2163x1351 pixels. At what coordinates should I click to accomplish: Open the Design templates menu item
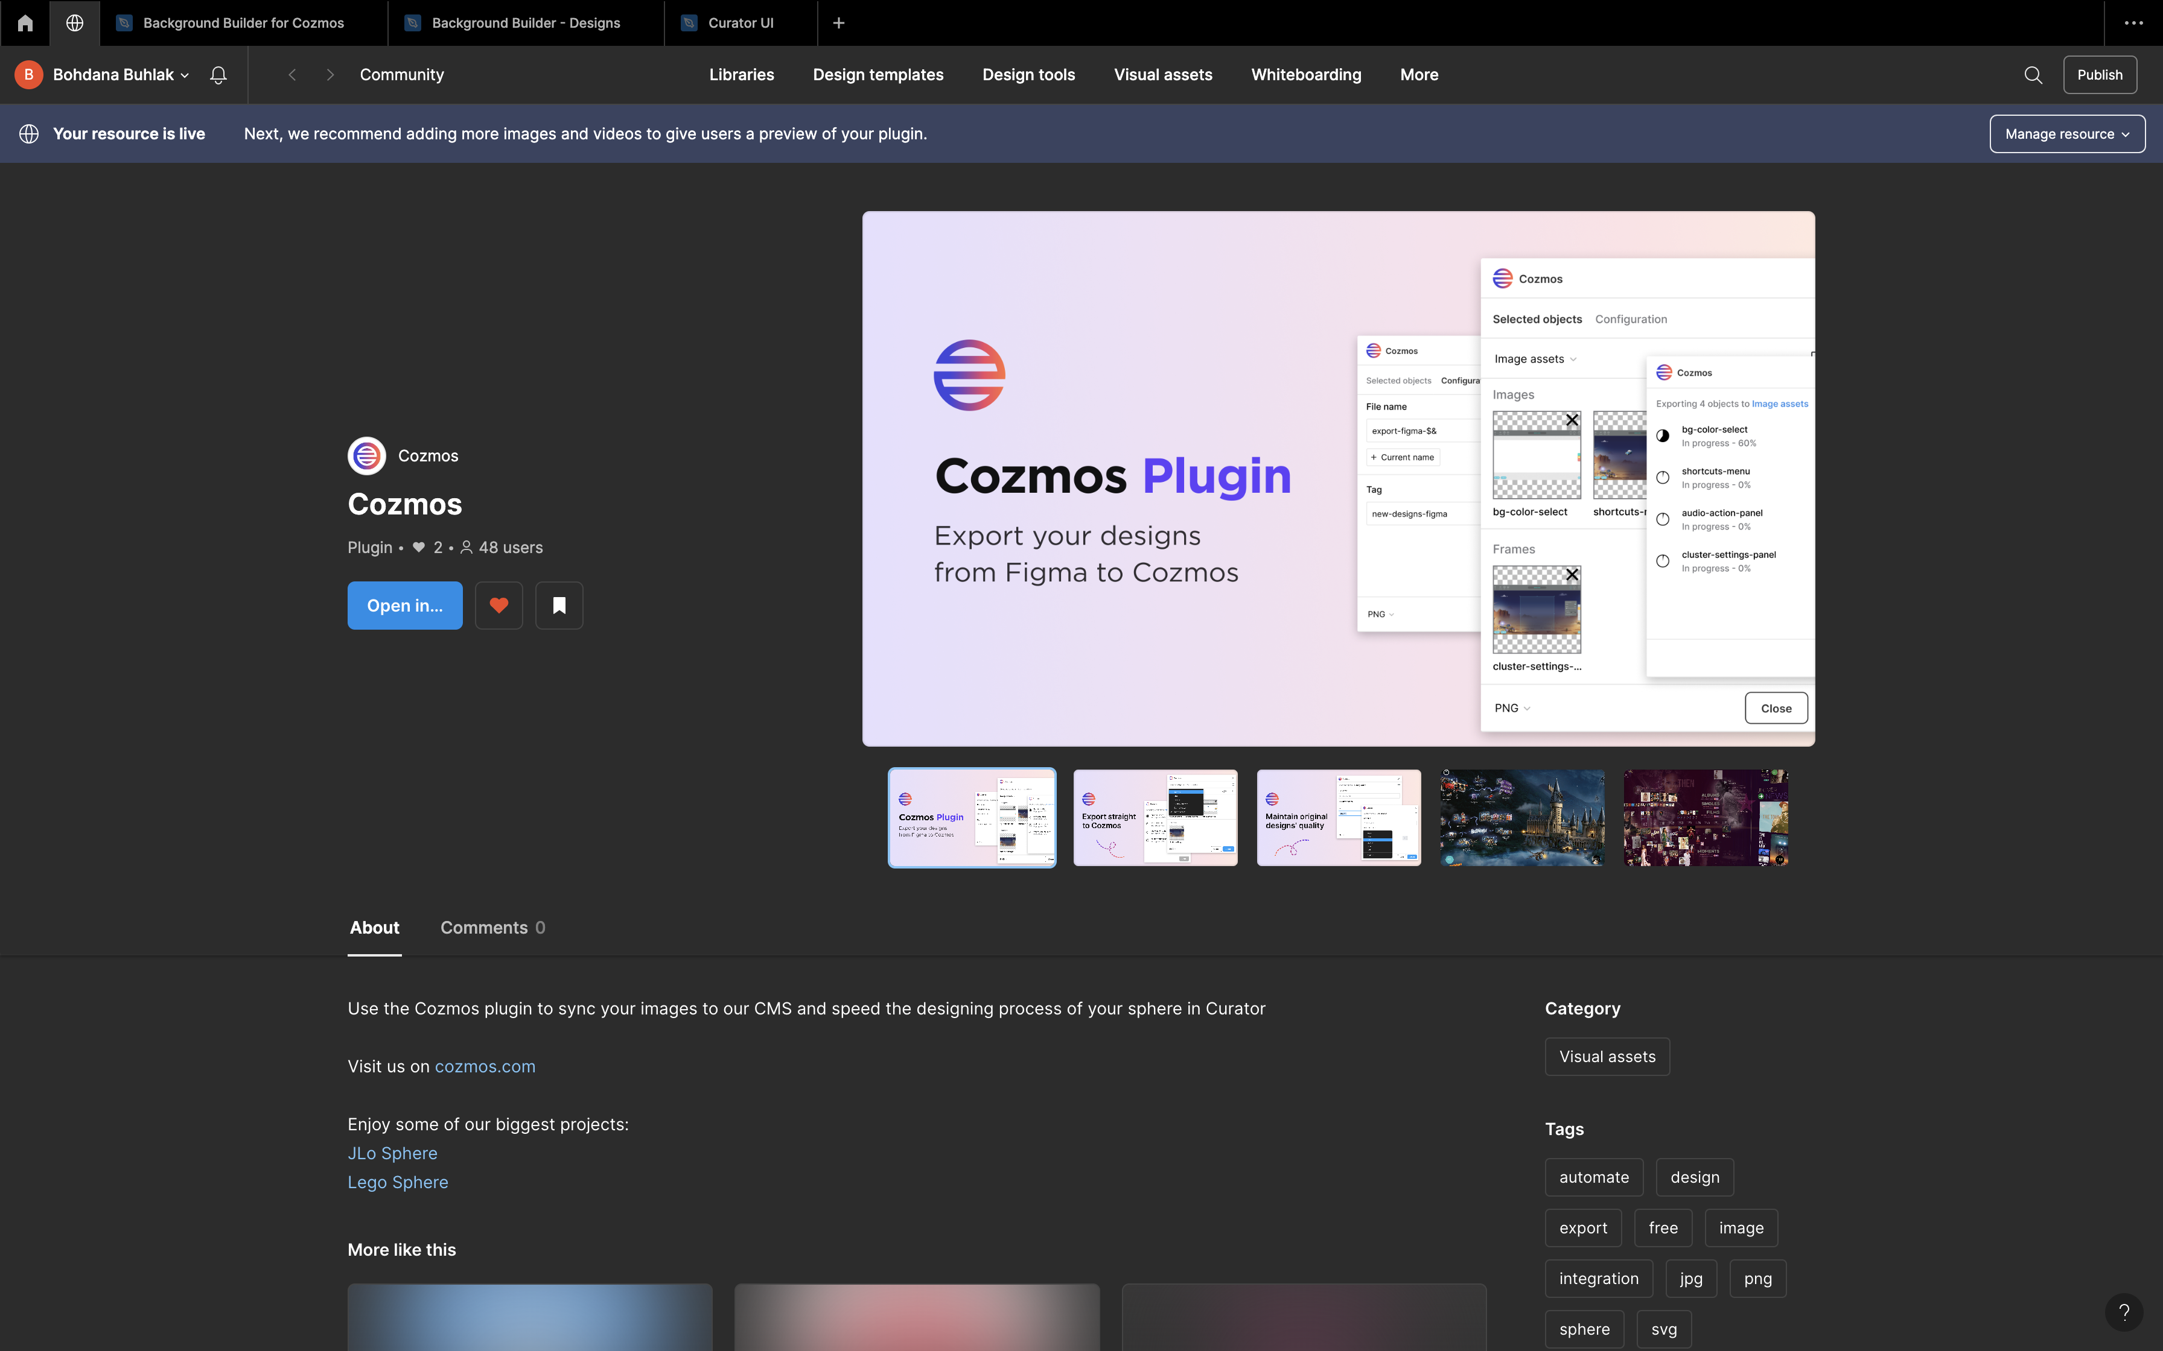(x=878, y=75)
